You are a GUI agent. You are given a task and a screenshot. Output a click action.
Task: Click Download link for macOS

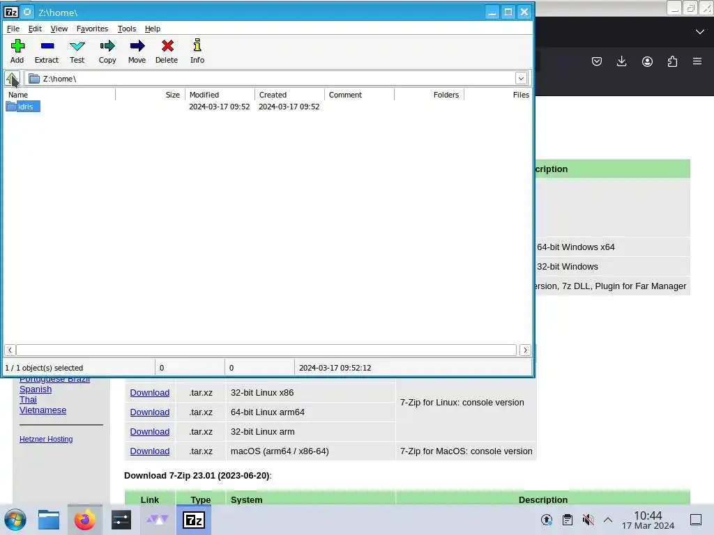pyautogui.click(x=150, y=451)
